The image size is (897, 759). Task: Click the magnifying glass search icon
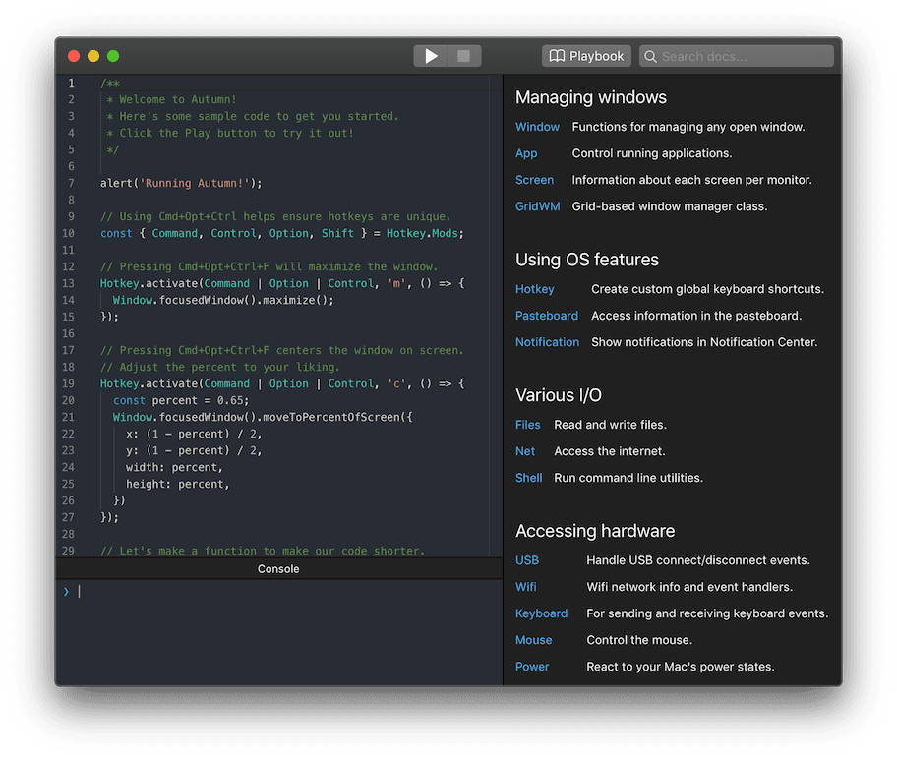650,56
